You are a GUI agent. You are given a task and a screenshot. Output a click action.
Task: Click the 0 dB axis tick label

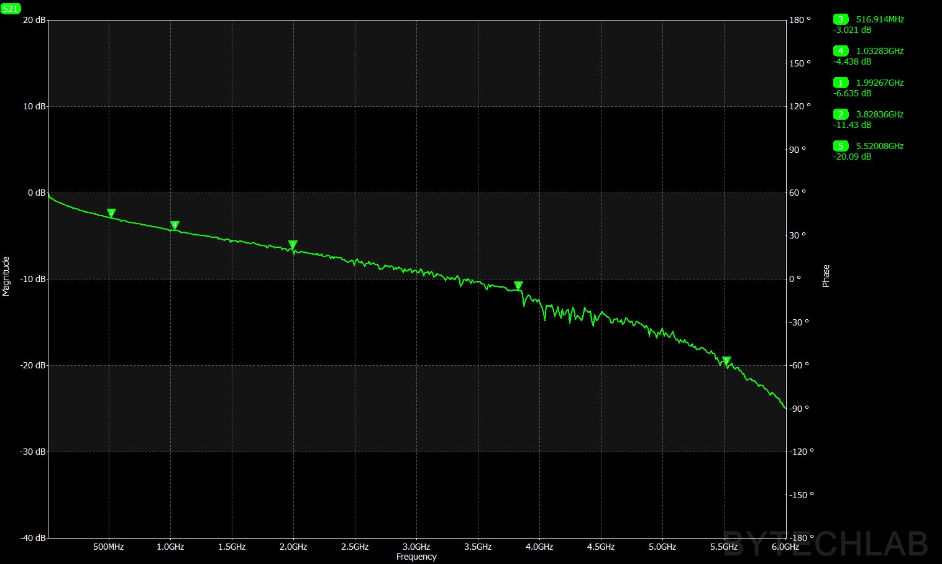[36, 193]
